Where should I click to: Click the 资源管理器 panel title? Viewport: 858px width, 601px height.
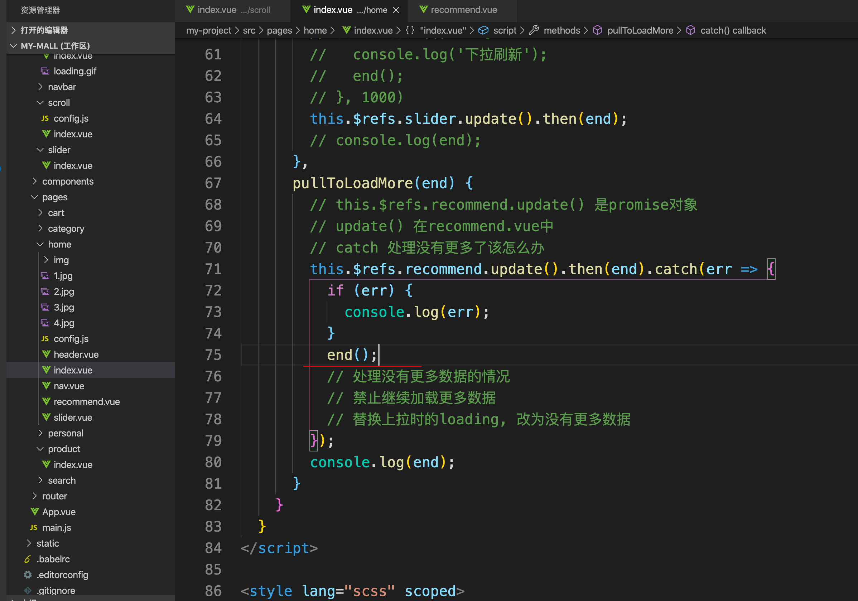(40, 10)
